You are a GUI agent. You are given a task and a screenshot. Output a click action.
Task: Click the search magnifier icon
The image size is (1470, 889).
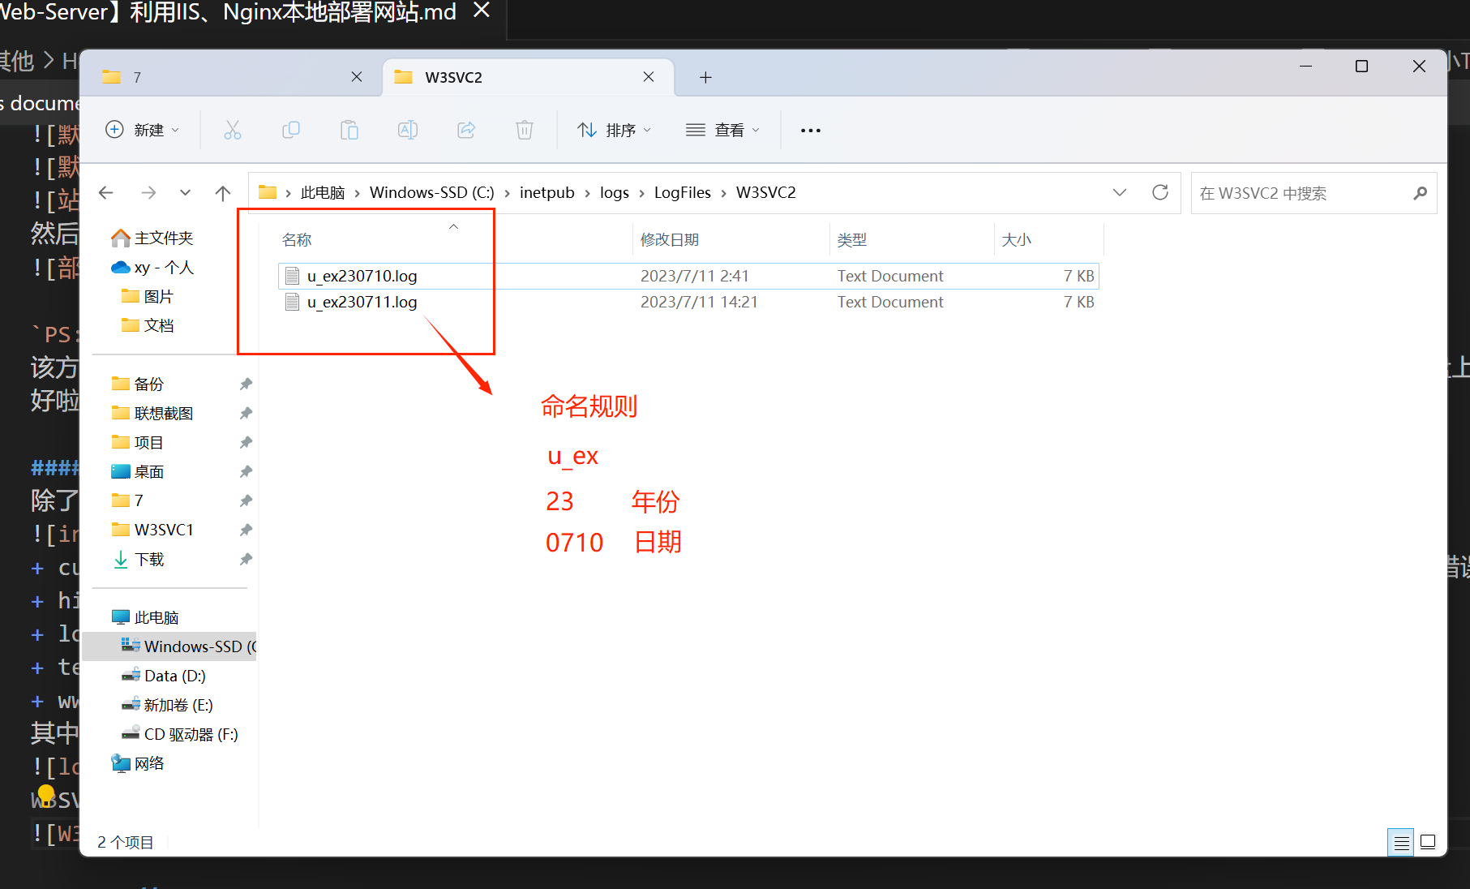click(1420, 193)
